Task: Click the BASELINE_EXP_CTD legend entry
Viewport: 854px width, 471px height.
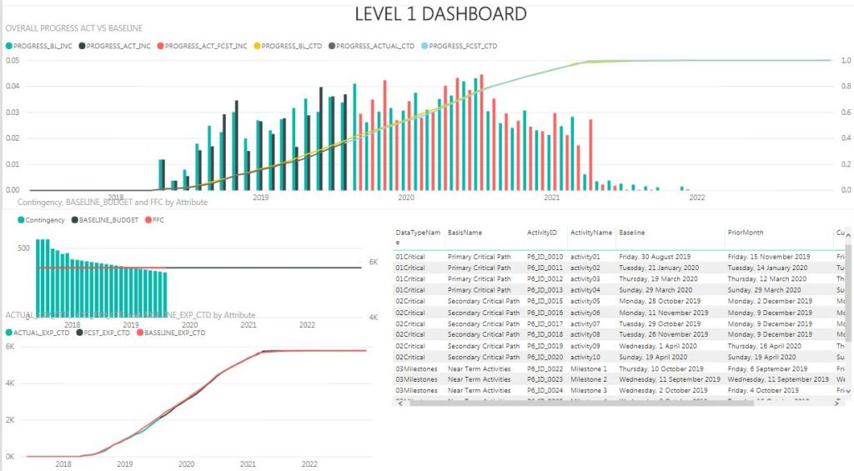Action: [170, 333]
